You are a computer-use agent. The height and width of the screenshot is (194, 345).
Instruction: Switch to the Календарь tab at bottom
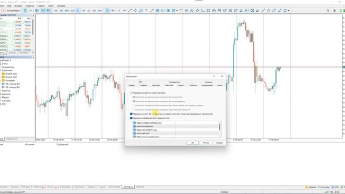[65, 187]
